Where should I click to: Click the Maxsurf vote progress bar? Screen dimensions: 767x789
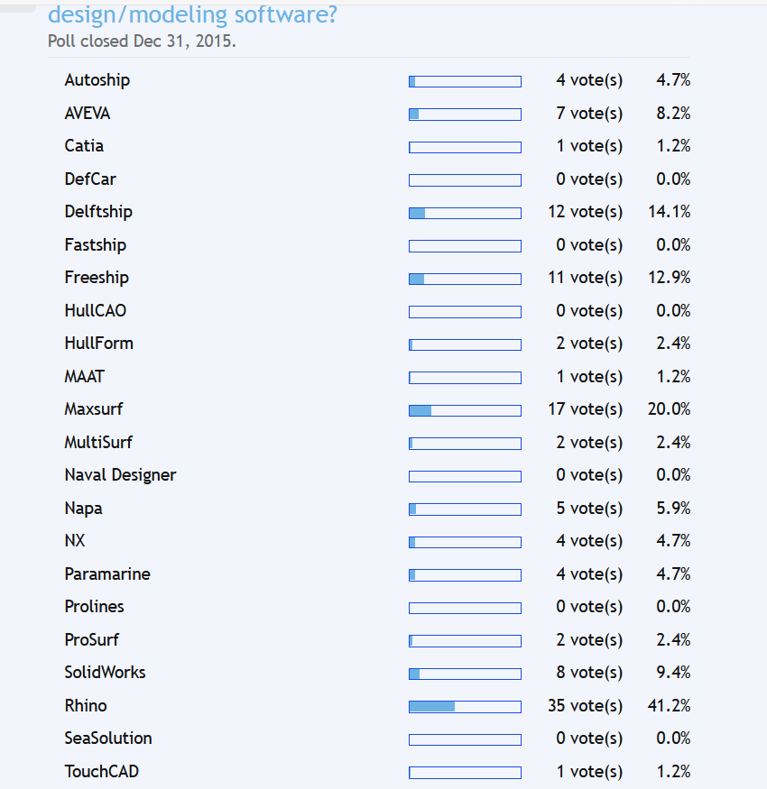465,410
